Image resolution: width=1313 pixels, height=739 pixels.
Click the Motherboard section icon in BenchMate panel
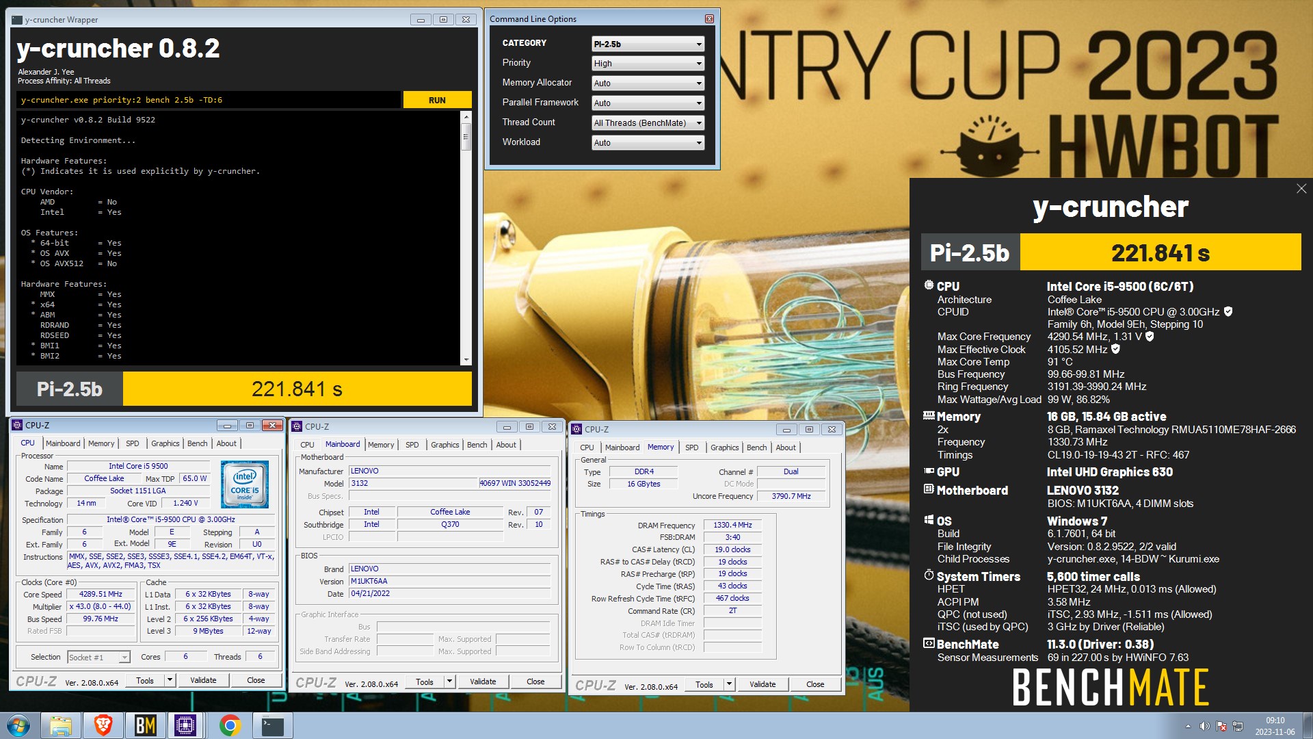click(x=929, y=489)
